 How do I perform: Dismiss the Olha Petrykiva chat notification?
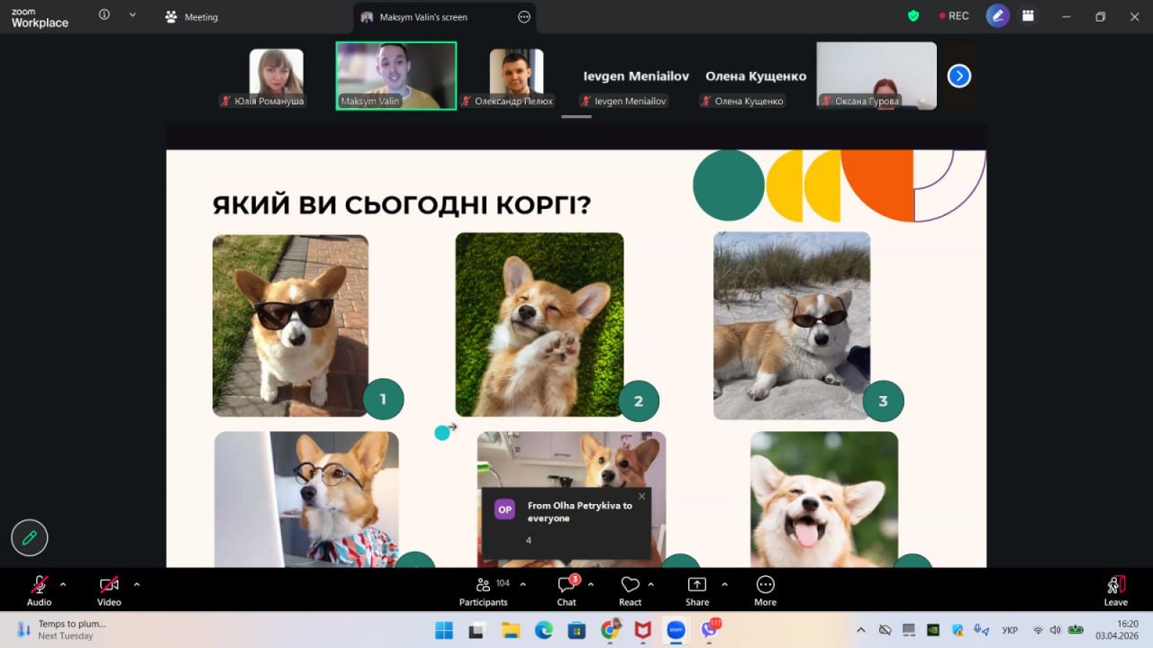(x=641, y=496)
